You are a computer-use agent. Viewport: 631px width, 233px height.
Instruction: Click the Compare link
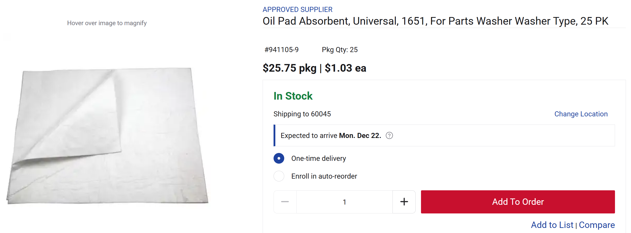[x=597, y=225]
